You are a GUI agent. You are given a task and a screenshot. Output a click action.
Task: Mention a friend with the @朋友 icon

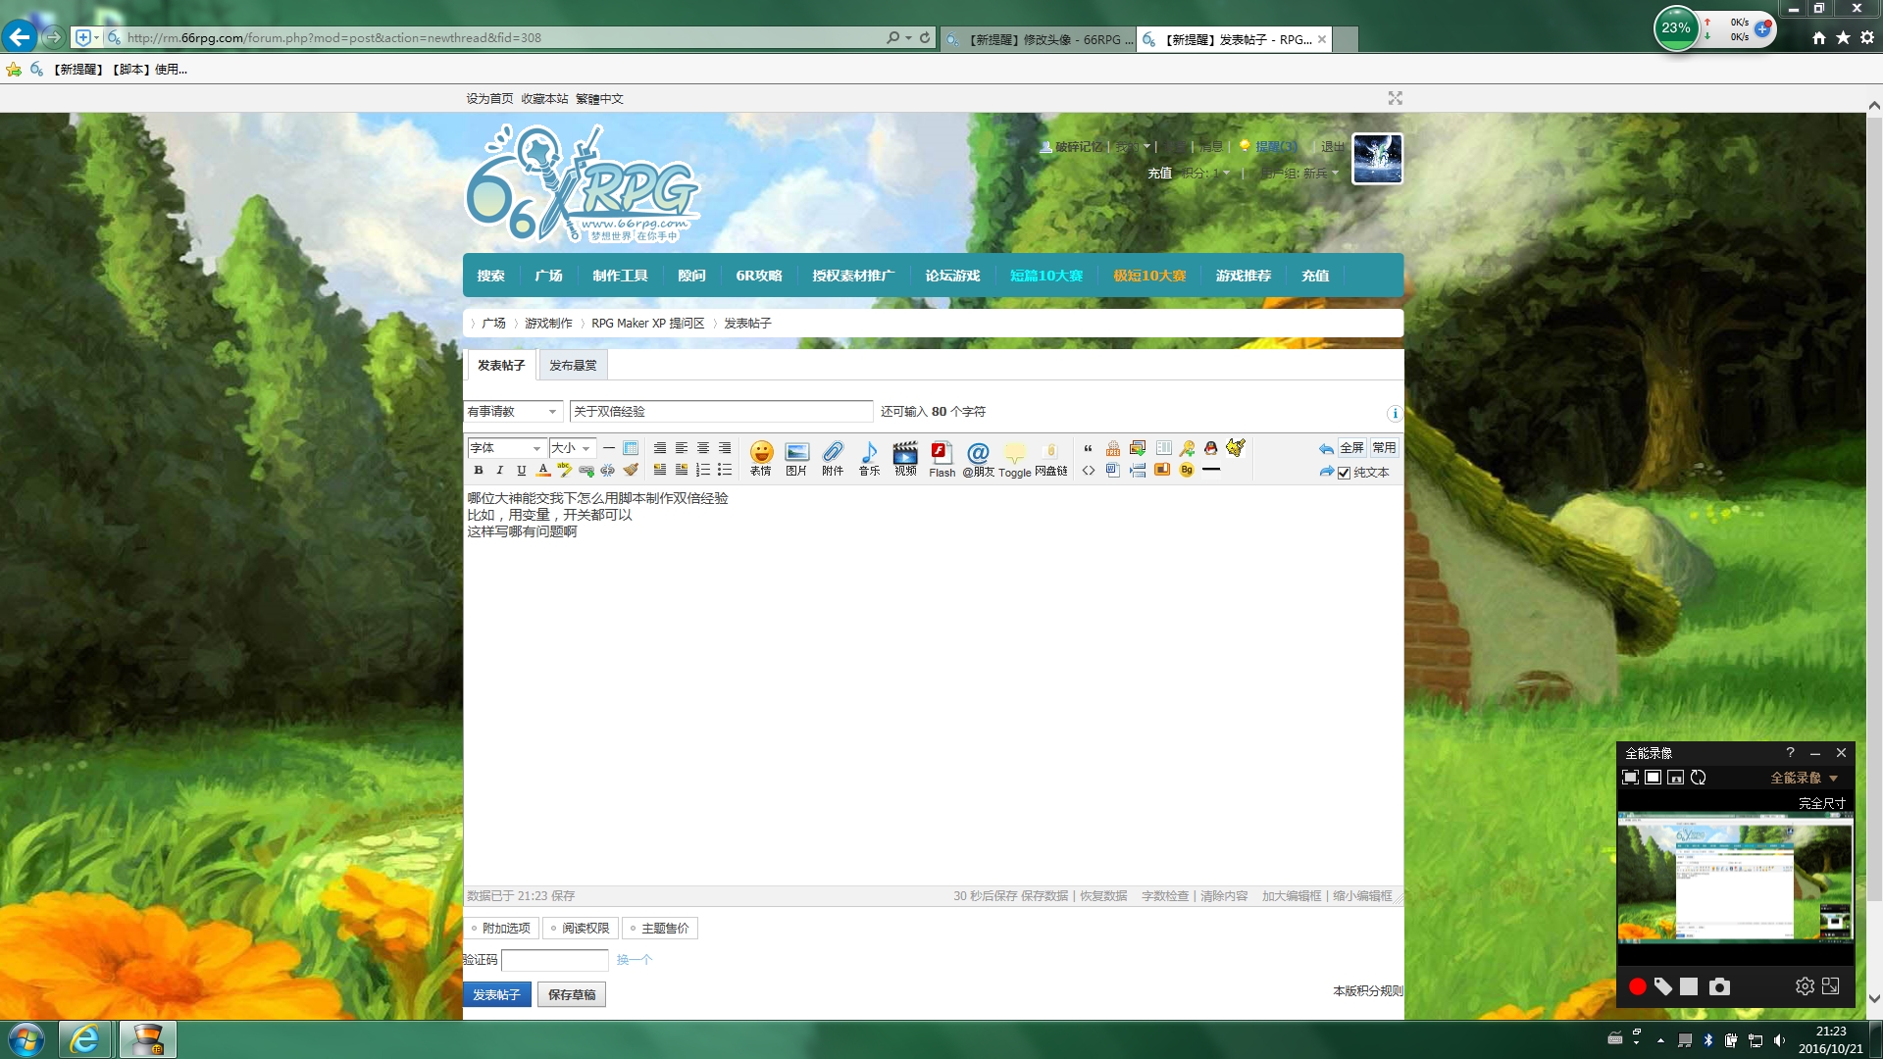978,458
